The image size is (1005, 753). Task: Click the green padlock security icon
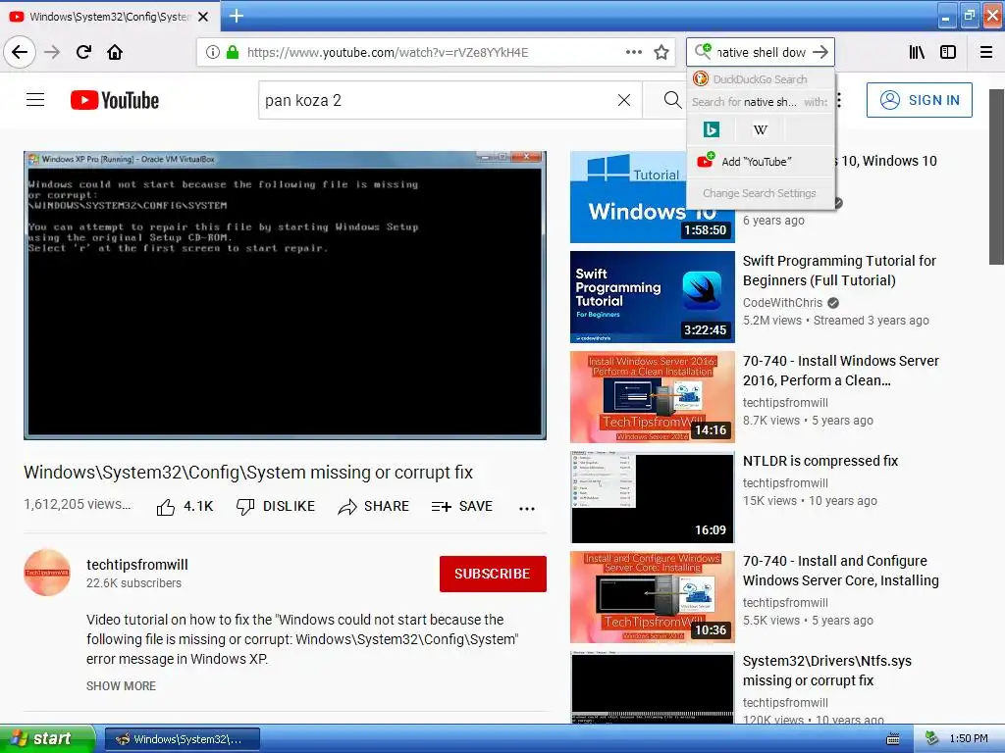pos(233,52)
